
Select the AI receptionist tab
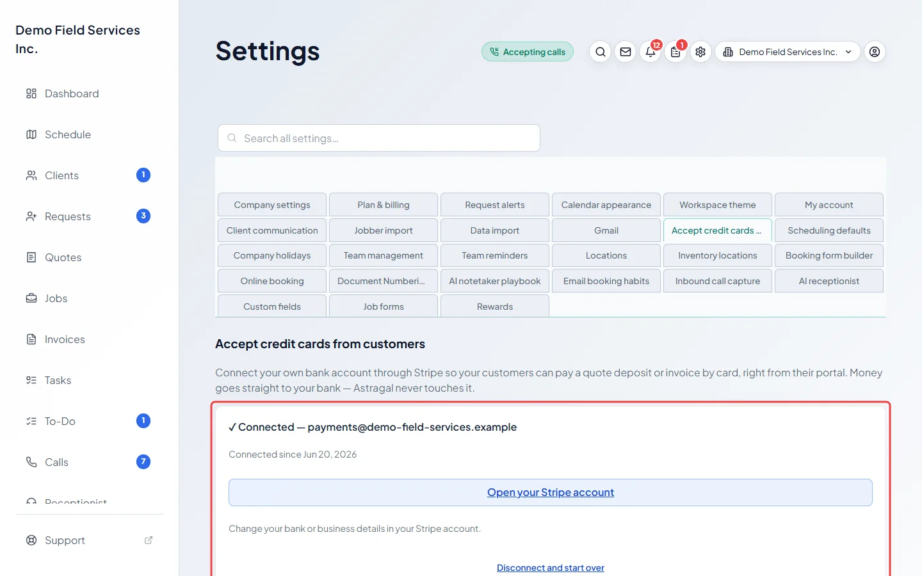coord(829,281)
